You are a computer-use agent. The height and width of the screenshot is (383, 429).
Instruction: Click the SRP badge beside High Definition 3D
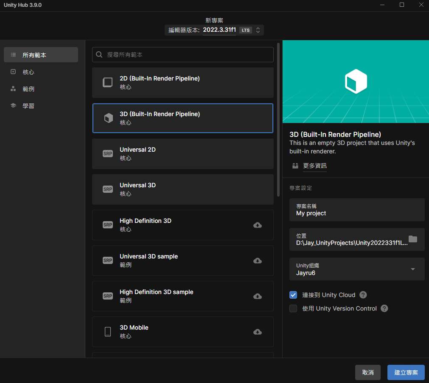point(108,225)
